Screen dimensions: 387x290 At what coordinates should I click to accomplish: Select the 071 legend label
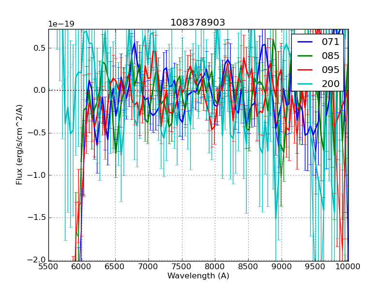[331, 42]
